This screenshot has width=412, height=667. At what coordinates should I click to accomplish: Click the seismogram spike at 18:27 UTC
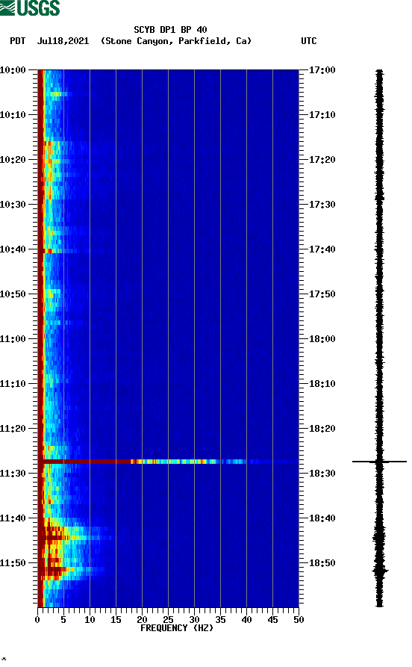click(x=379, y=462)
